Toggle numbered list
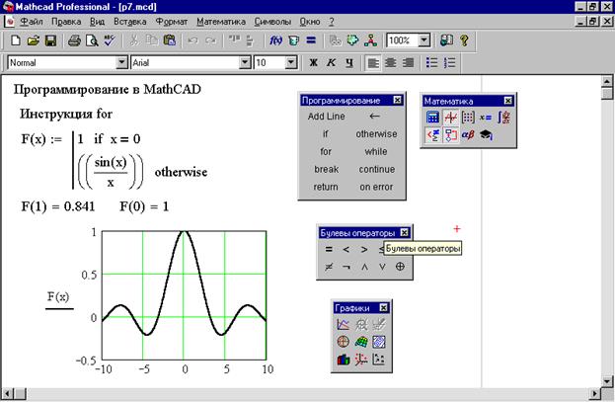Screen dimensions: 615x402 449,63
